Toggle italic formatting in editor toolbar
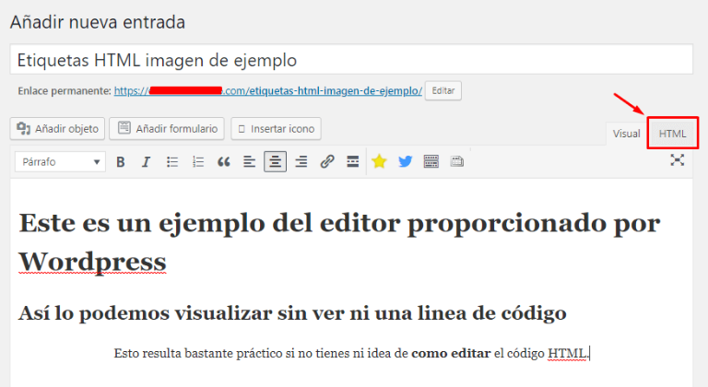 pos(146,161)
